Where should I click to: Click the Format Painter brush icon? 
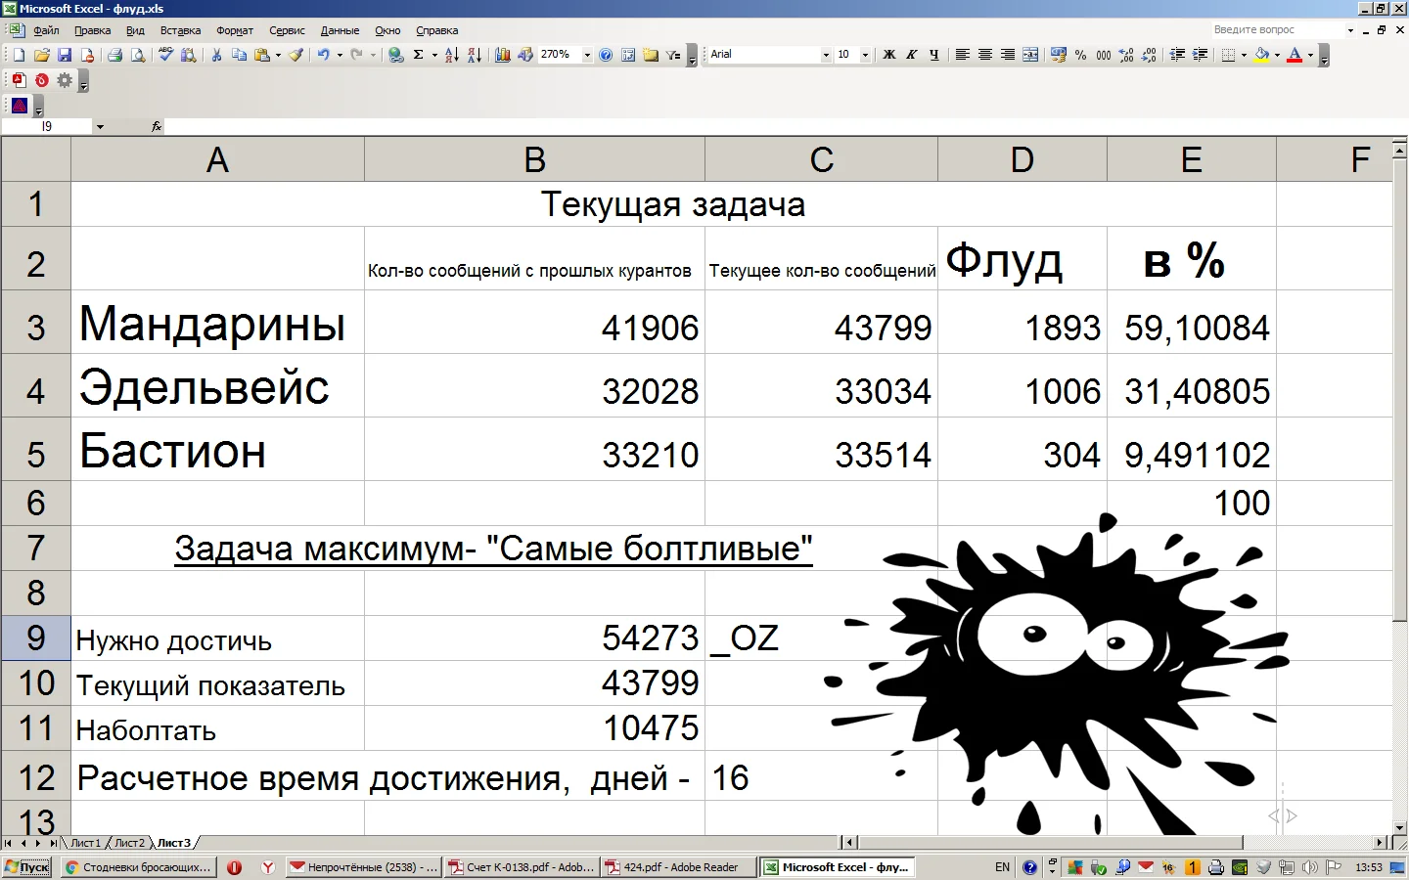[295, 55]
